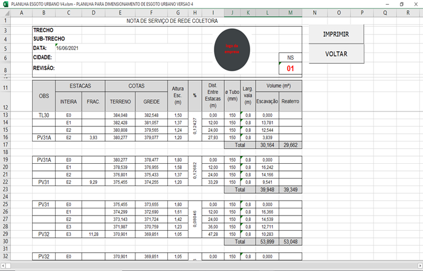Click the Excel icon in title bar
Viewport: 423px width, 271px height.
[x=4, y=4]
